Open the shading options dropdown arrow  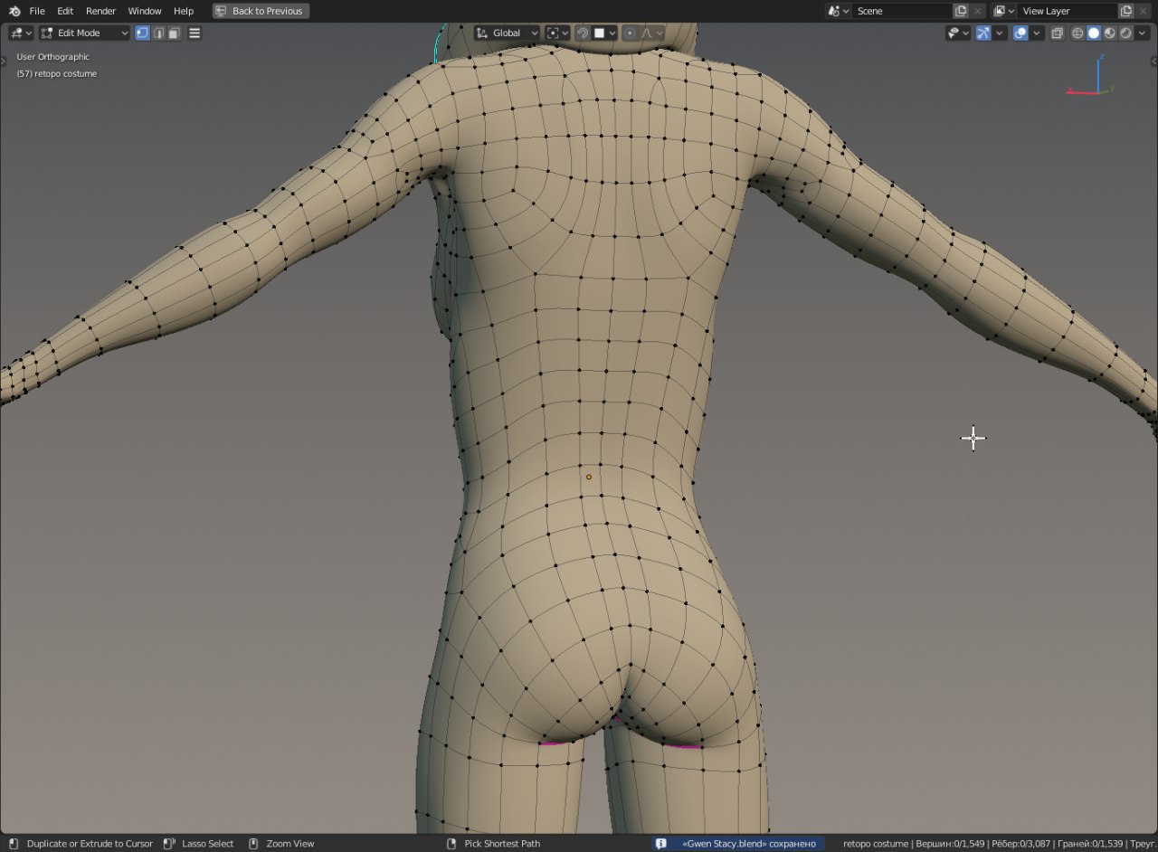(x=1141, y=33)
